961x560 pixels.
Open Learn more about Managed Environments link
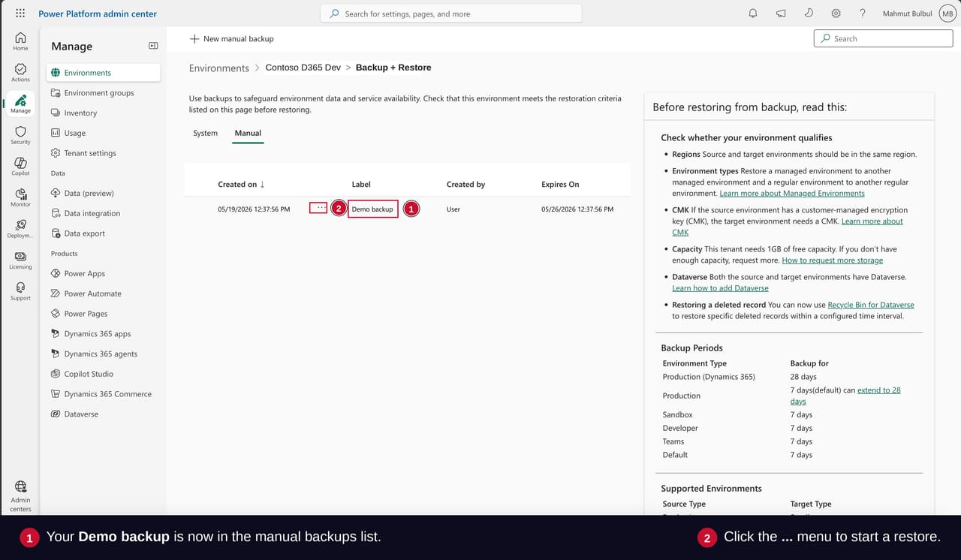pyautogui.click(x=792, y=194)
